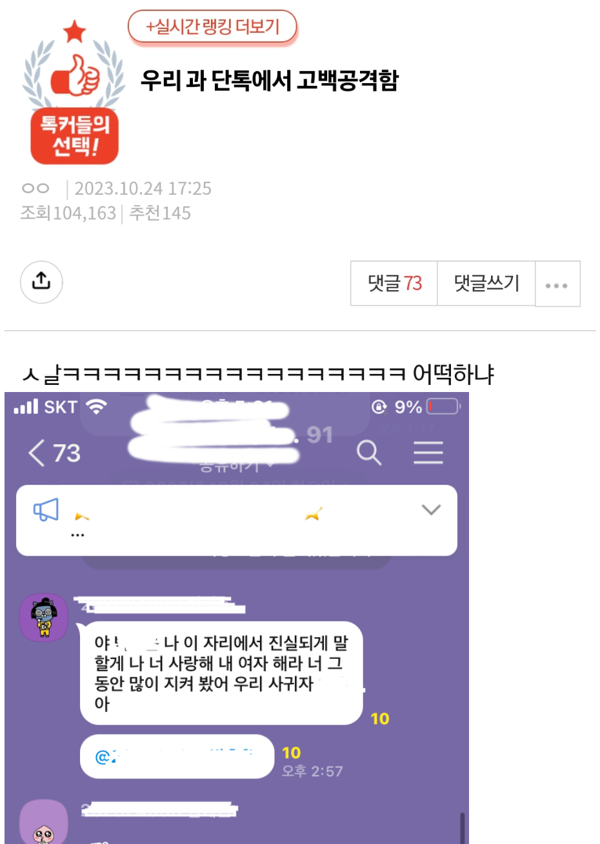Expand the notice banner chevron
600x844 pixels.
click(x=431, y=510)
